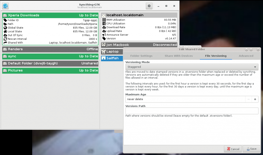
Task: Click the RAM Utilization memory icon
Action: pyautogui.click(x=104, y=20)
